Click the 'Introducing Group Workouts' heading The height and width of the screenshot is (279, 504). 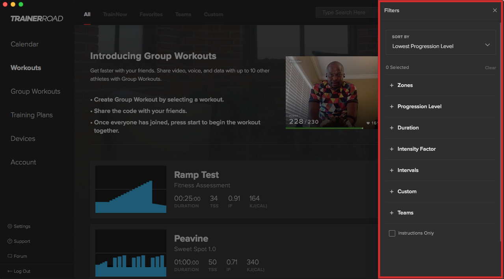pos(153,56)
